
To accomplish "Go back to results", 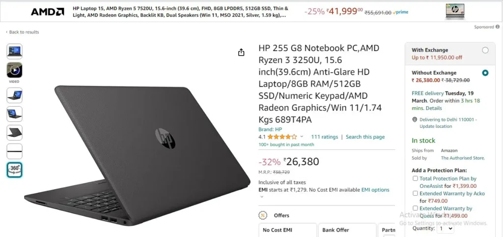I will [23, 32].
